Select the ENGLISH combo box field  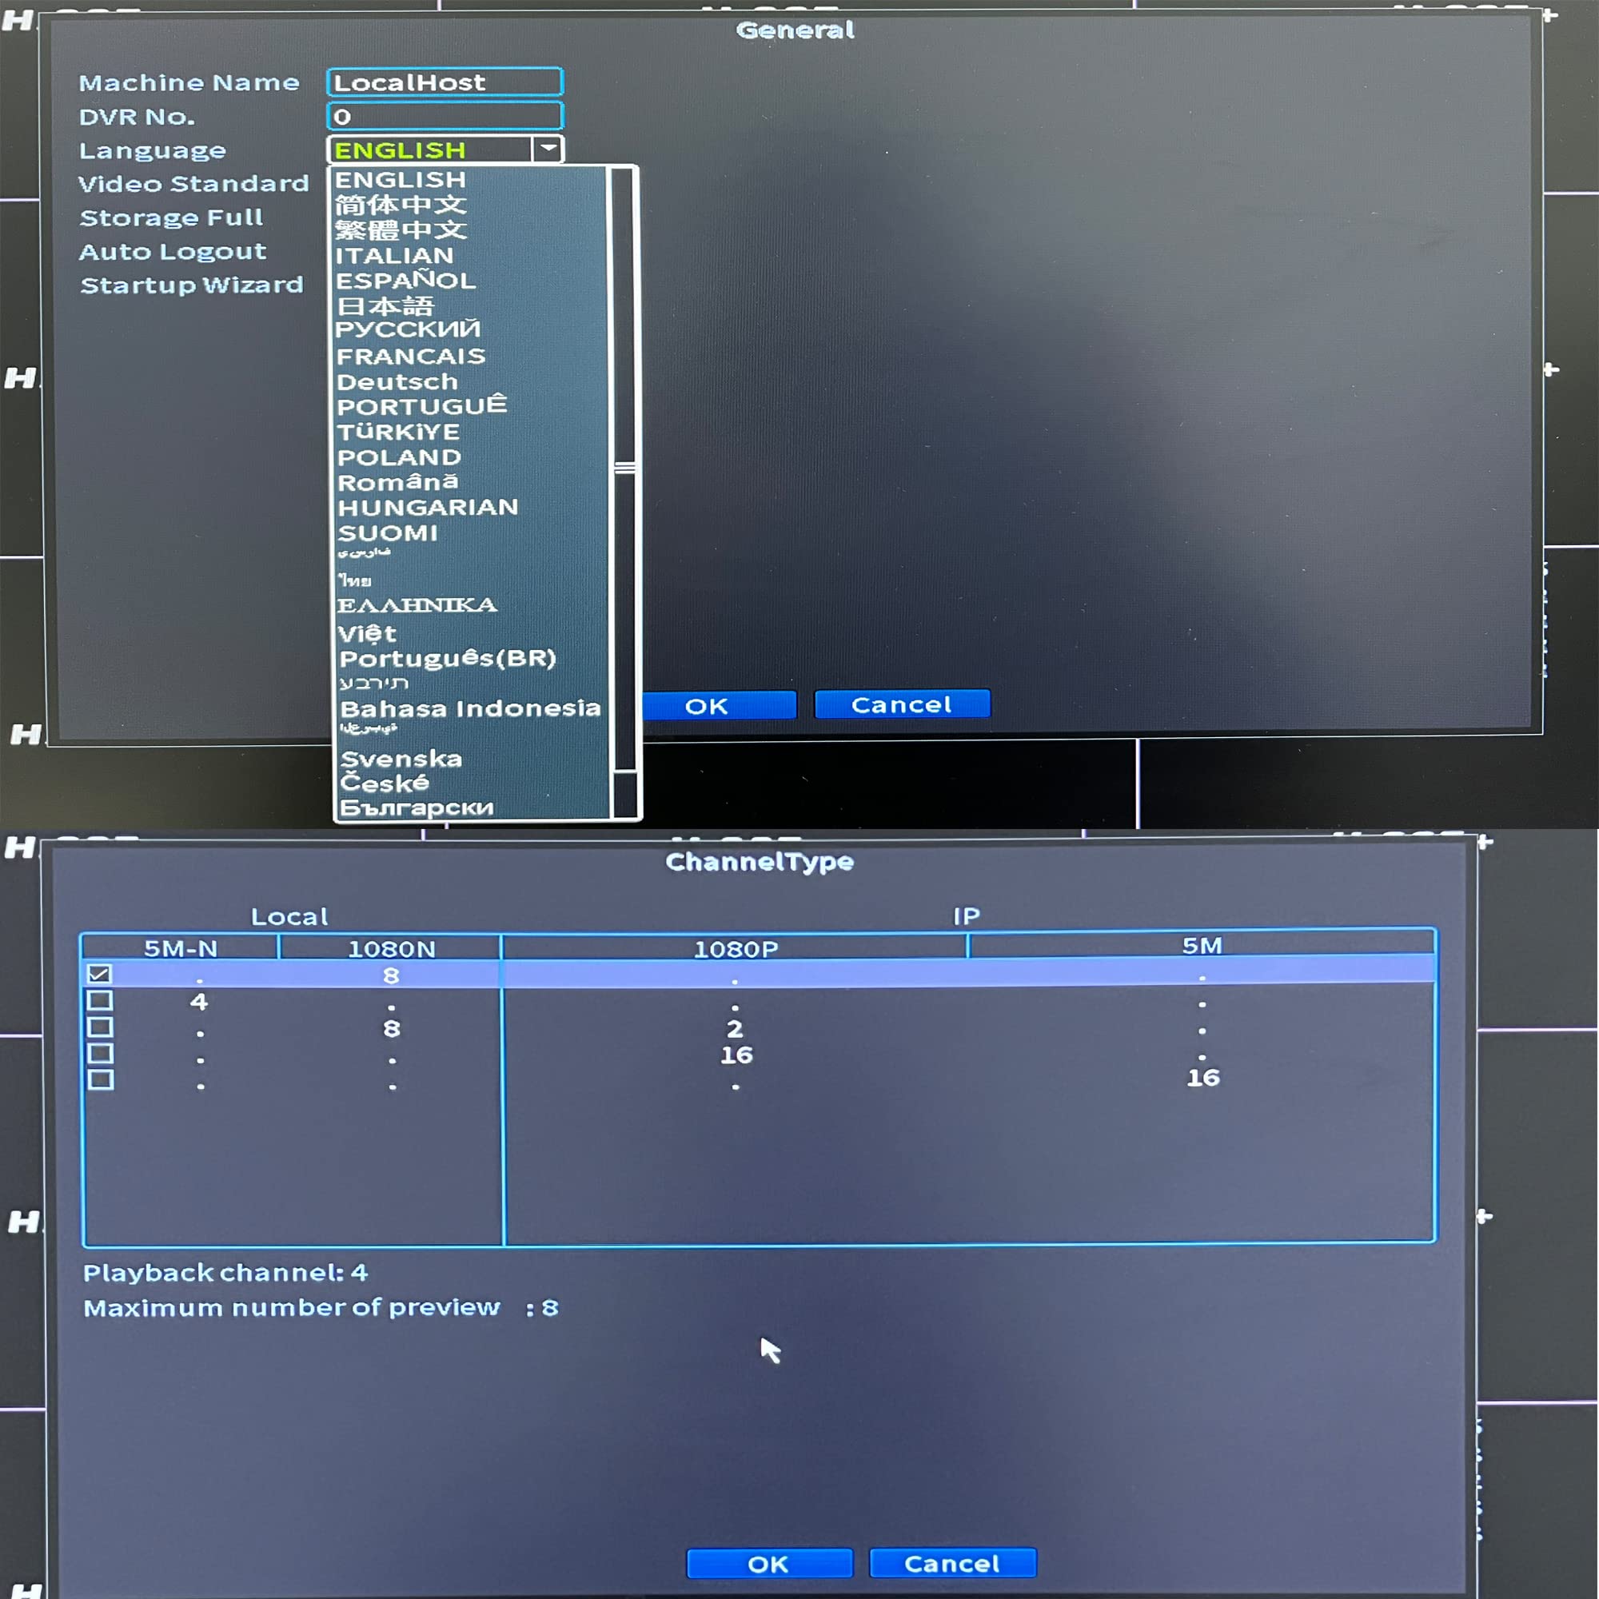click(x=430, y=150)
